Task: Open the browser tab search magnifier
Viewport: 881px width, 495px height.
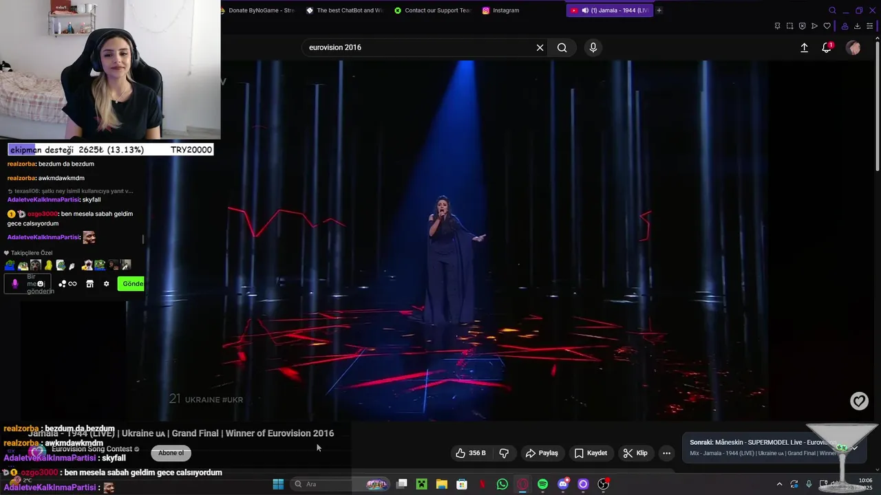Action: (832, 10)
